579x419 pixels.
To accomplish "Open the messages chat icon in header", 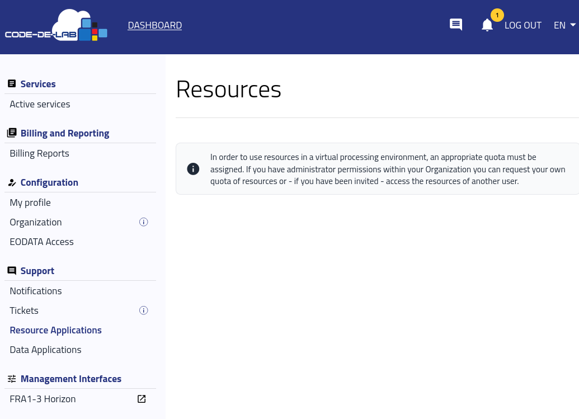I will tap(456, 25).
